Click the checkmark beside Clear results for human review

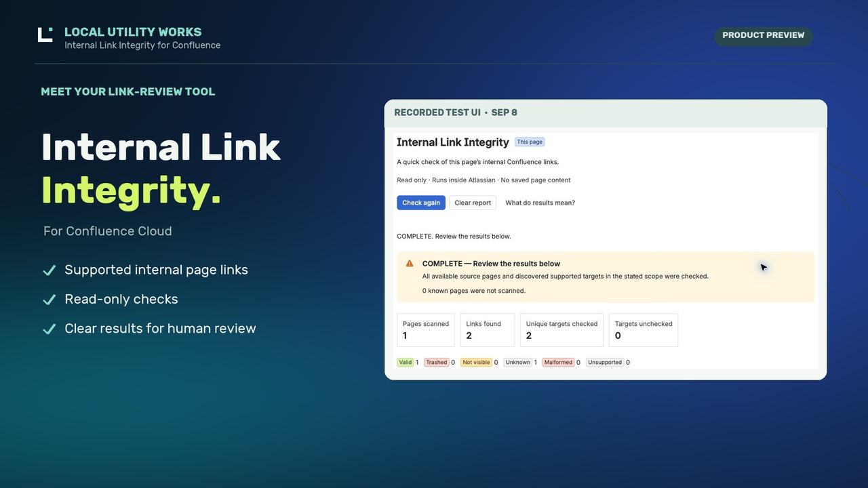[x=49, y=329]
